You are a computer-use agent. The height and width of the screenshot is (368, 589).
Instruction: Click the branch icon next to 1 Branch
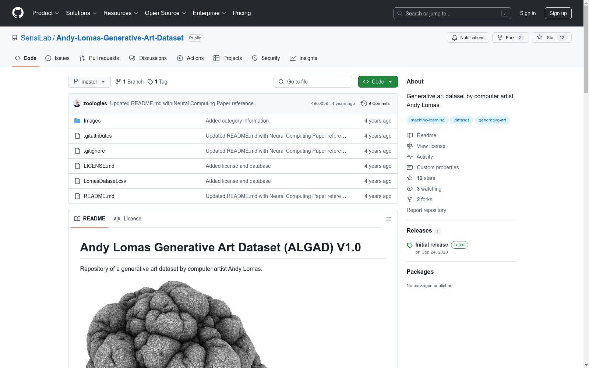coord(119,82)
